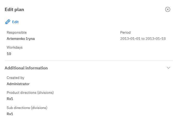Click the Additional information section header
This screenshot has width=178, height=119.
click(x=26, y=68)
